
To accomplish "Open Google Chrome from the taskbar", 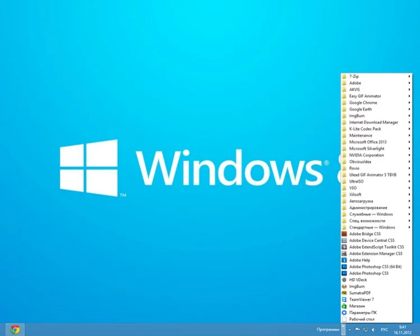I will (15, 329).
